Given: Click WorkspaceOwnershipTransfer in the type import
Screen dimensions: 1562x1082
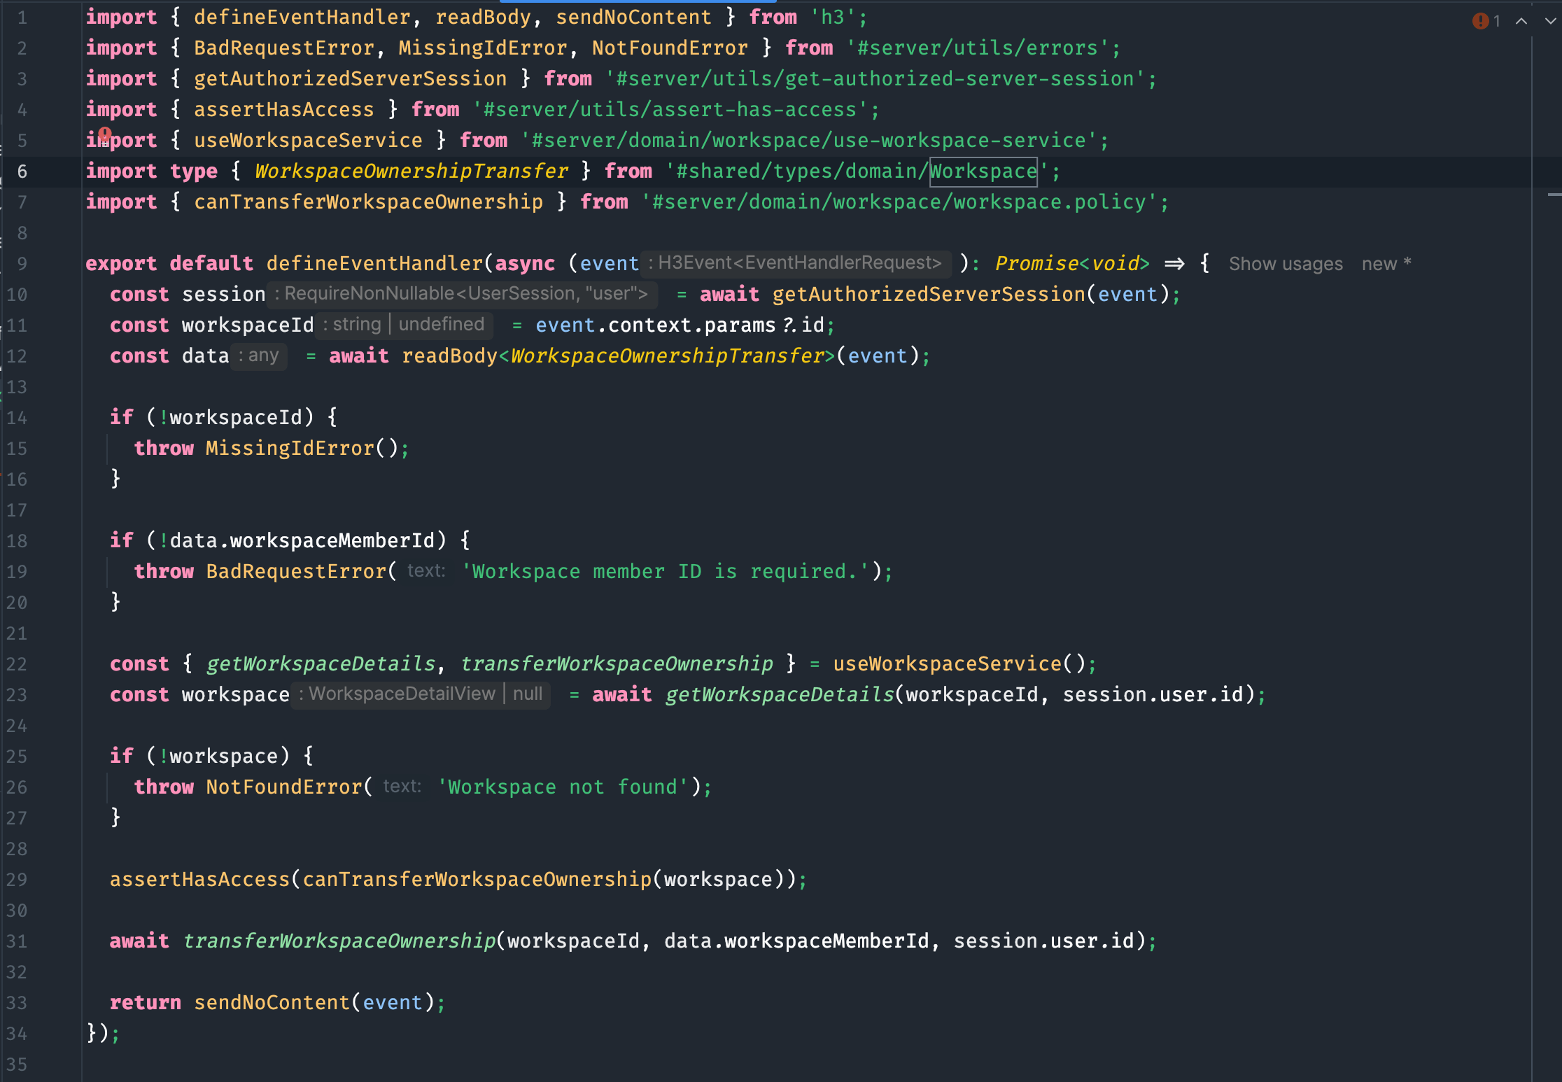Looking at the screenshot, I should [411, 171].
